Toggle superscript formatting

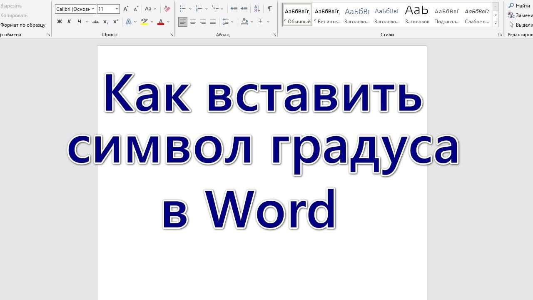(116, 22)
